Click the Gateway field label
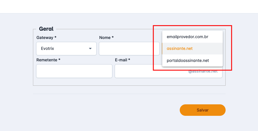This screenshot has height=131, width=258. click(46, 38)
